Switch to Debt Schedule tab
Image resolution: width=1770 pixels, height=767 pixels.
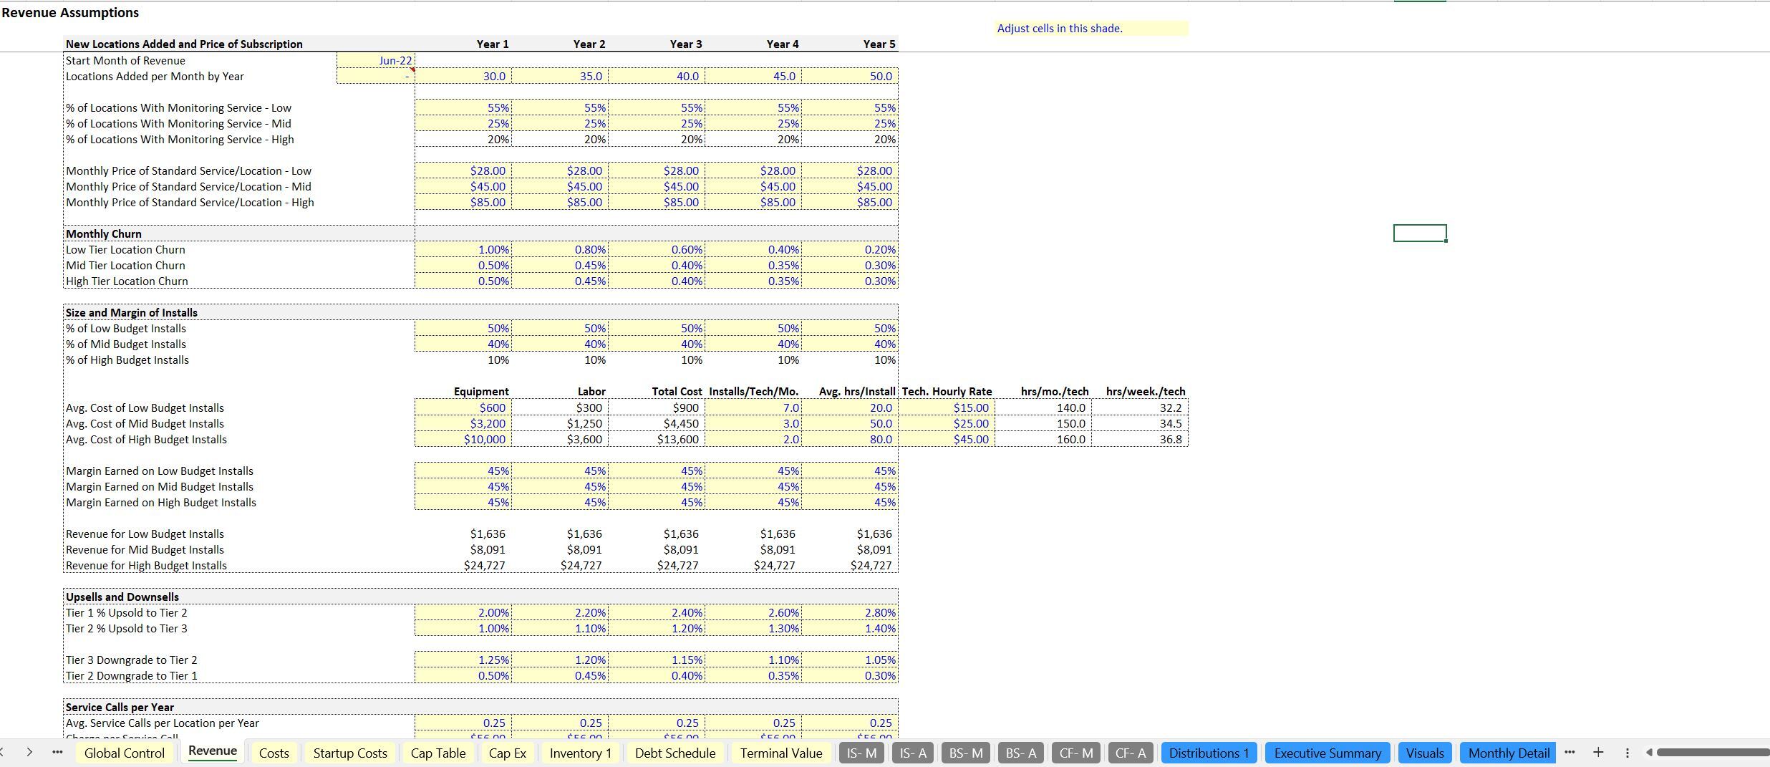click(675, 753)
